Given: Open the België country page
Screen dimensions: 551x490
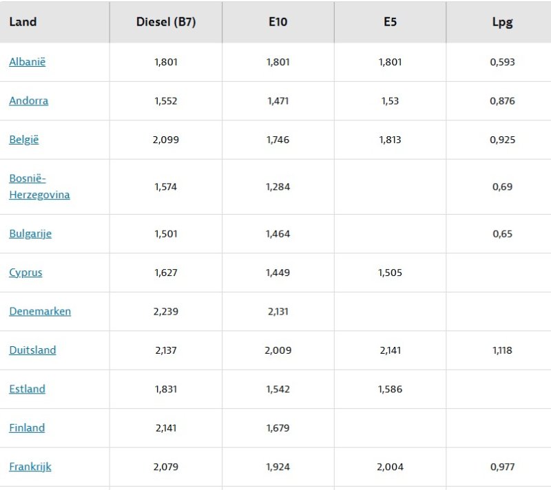Looking at the screenshot, I should click(x=24, y=140).
